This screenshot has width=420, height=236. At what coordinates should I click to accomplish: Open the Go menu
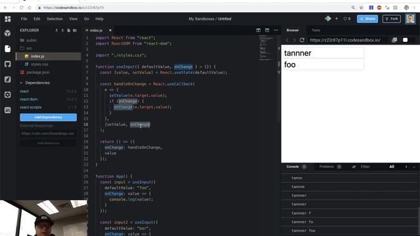point(86,19)
